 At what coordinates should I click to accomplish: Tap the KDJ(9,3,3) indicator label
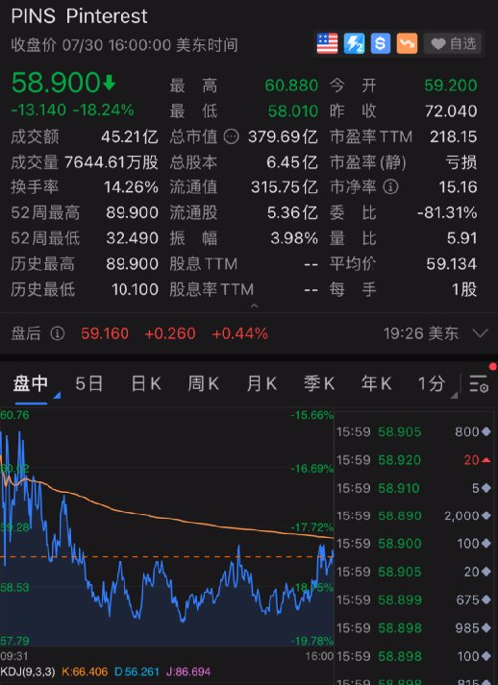pyautogui.click(x=28, y=671)
